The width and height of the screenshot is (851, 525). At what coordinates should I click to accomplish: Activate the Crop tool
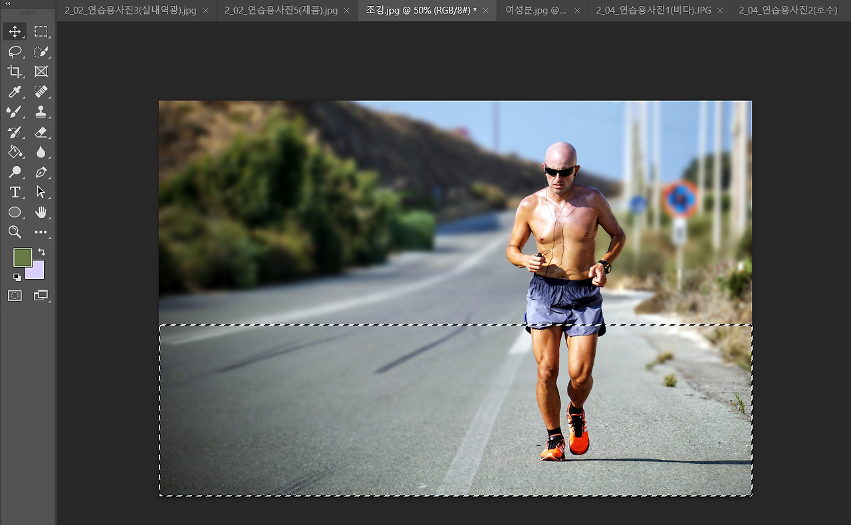pyautogui.click(x=15, y=72)
